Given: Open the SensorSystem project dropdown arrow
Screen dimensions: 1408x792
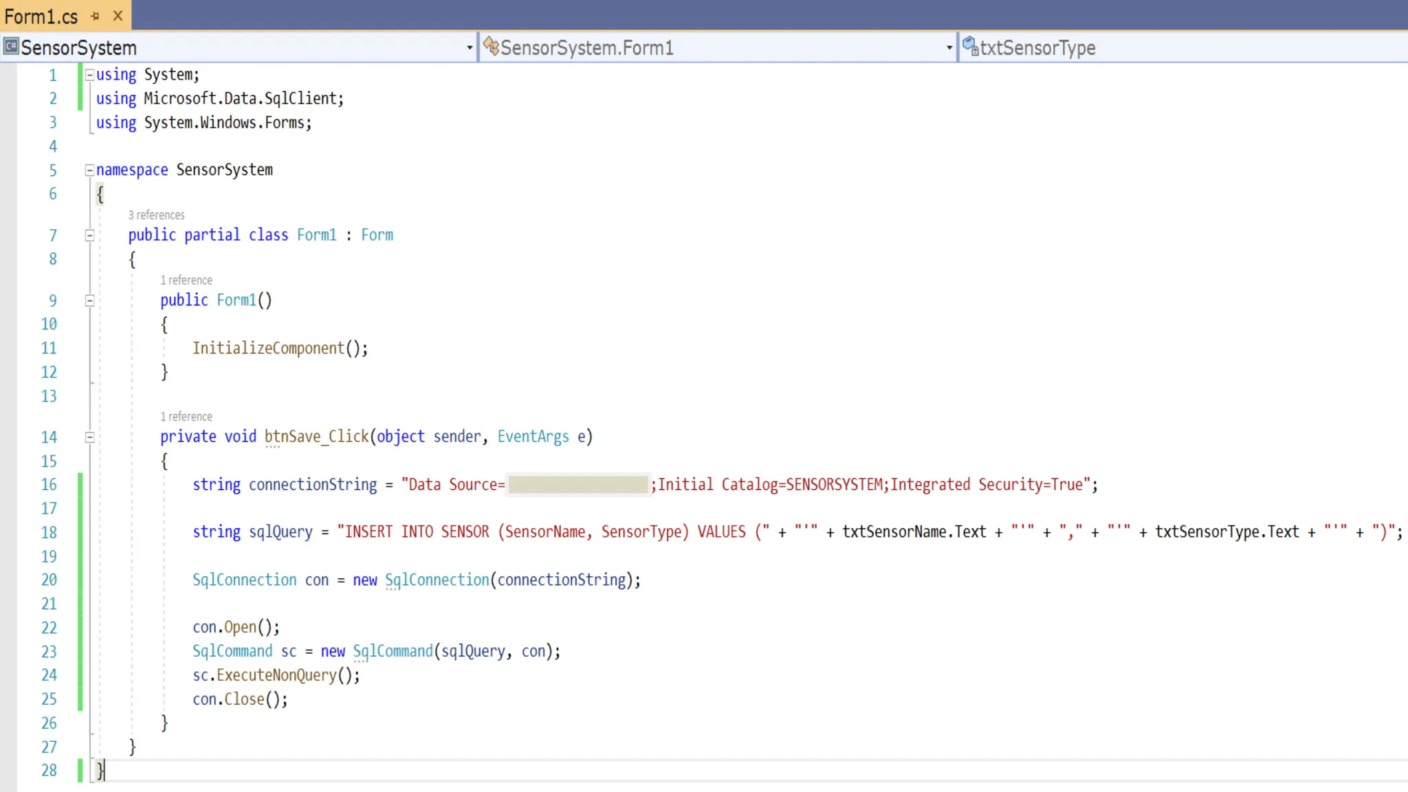Looking at the screenshot, I should point(470,47).
